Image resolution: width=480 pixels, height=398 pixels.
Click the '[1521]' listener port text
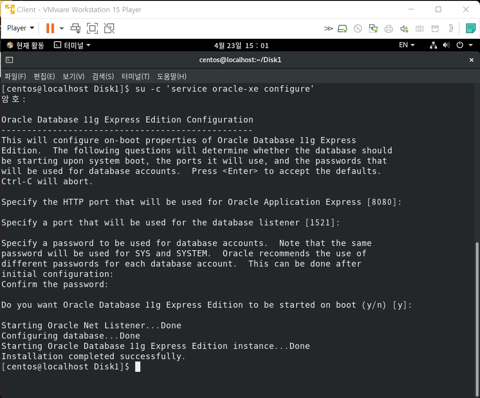pos(320,223)
